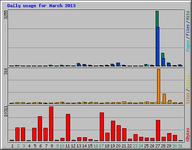Click the day 28 axis label
This screenshot has height=150, width=192.
[x=163, y=146]
